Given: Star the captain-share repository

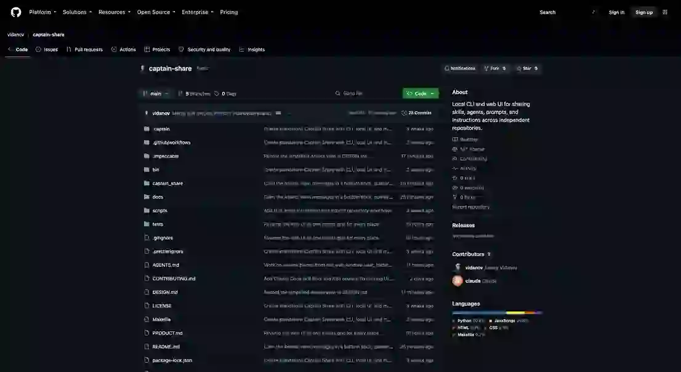Looking at the screenshot, I should tap(527, 68).
